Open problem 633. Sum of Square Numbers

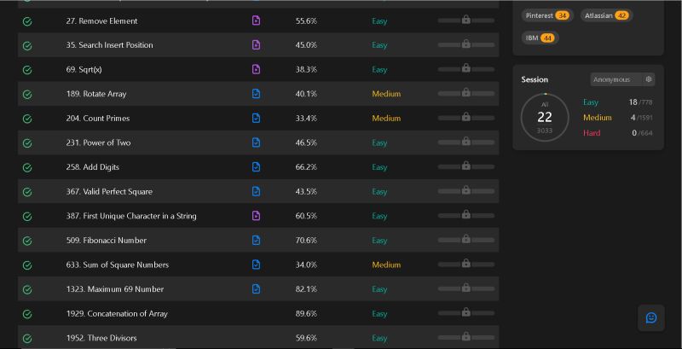(x=118, y=265)
